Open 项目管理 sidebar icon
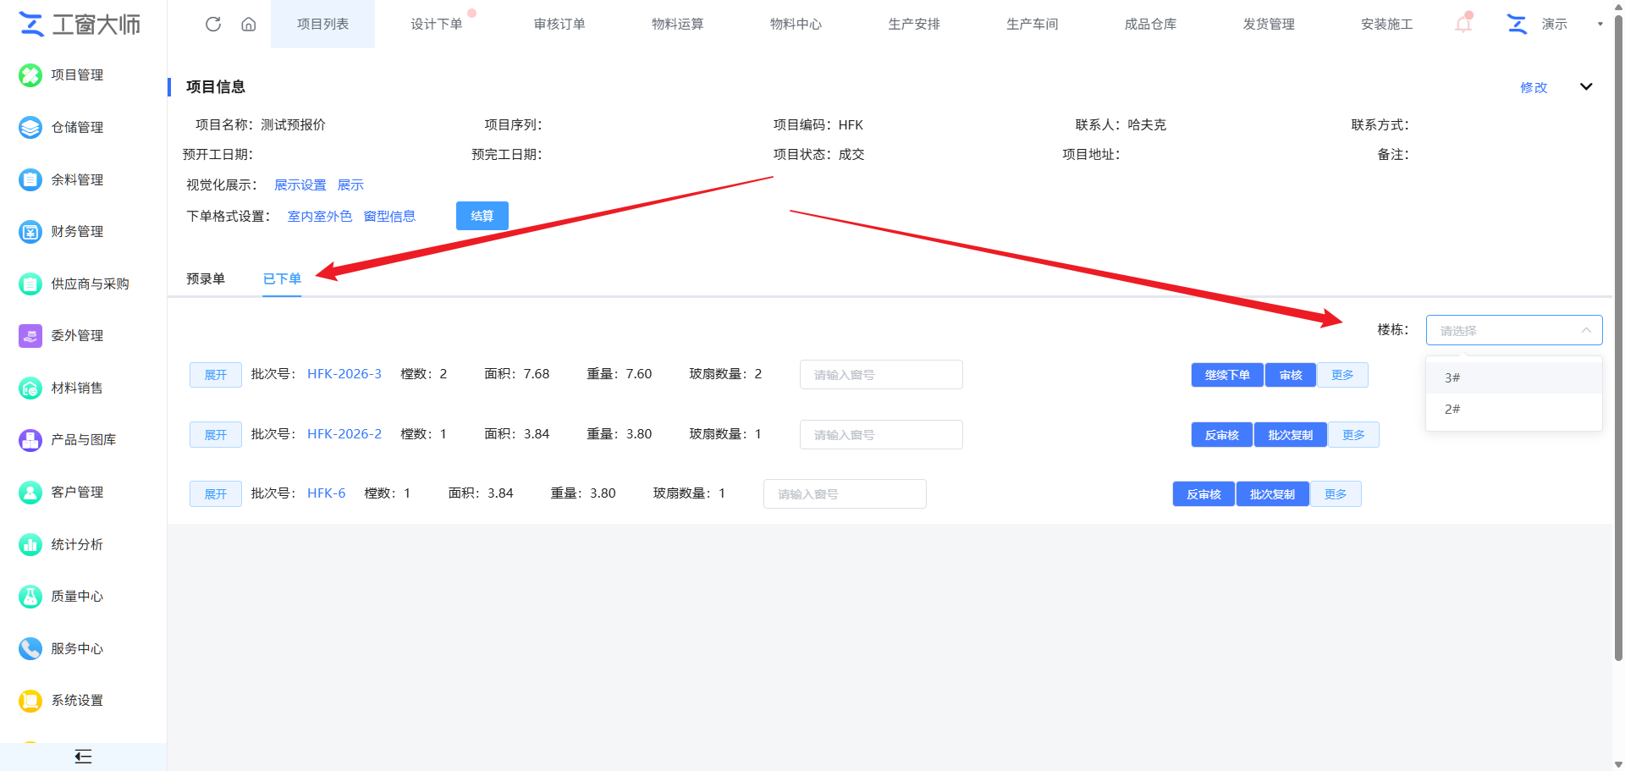Viewport: 1625px width, 771px height. [30, 75]
